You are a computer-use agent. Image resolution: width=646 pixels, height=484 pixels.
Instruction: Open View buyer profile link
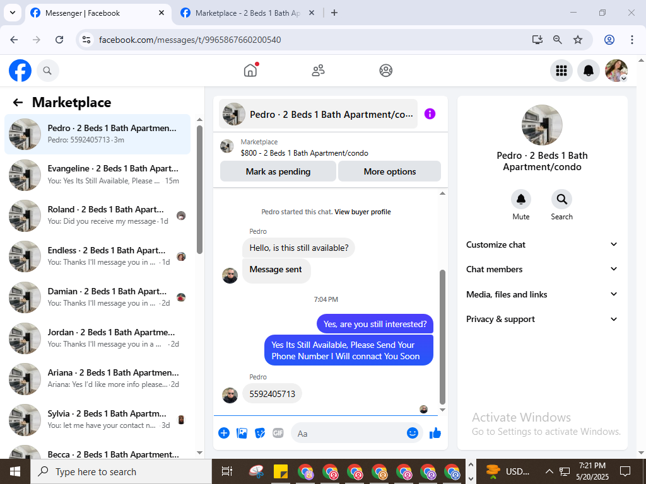[x=363, y=212]
